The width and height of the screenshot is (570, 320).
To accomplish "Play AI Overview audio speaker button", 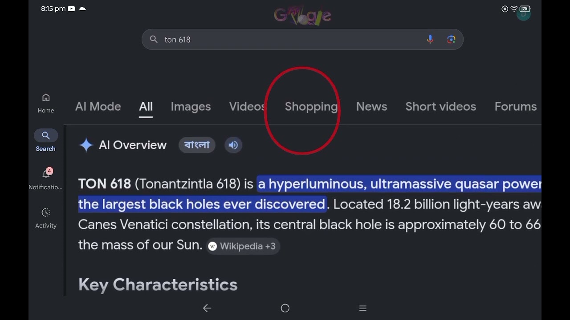I will [x=233, y=145].
